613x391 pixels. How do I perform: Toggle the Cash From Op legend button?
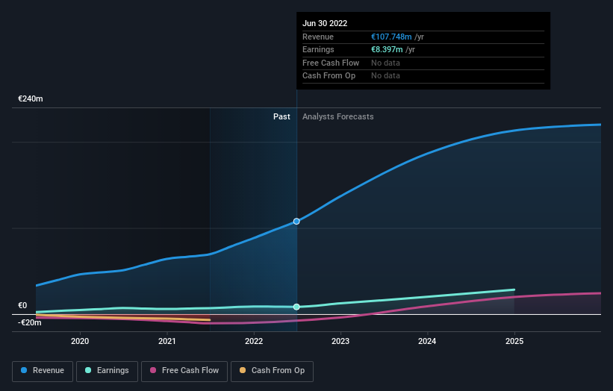point(272,371)
